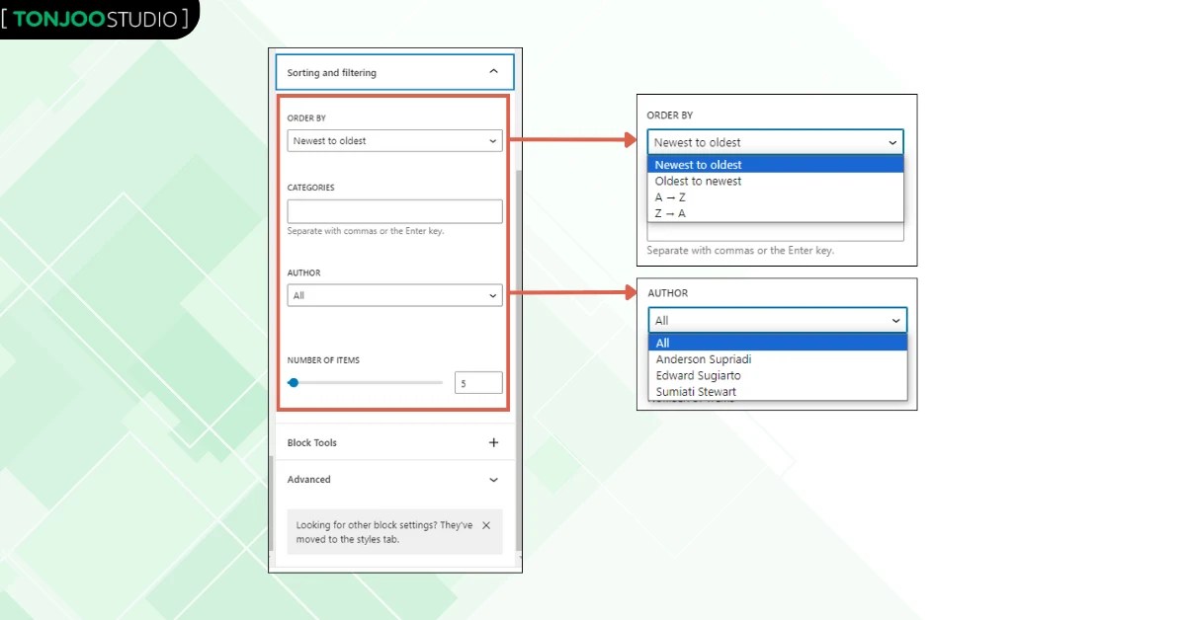Viewport: 1186px width, 620px height.
Task: Click the number of items value box
Action: tap(478, 383)
